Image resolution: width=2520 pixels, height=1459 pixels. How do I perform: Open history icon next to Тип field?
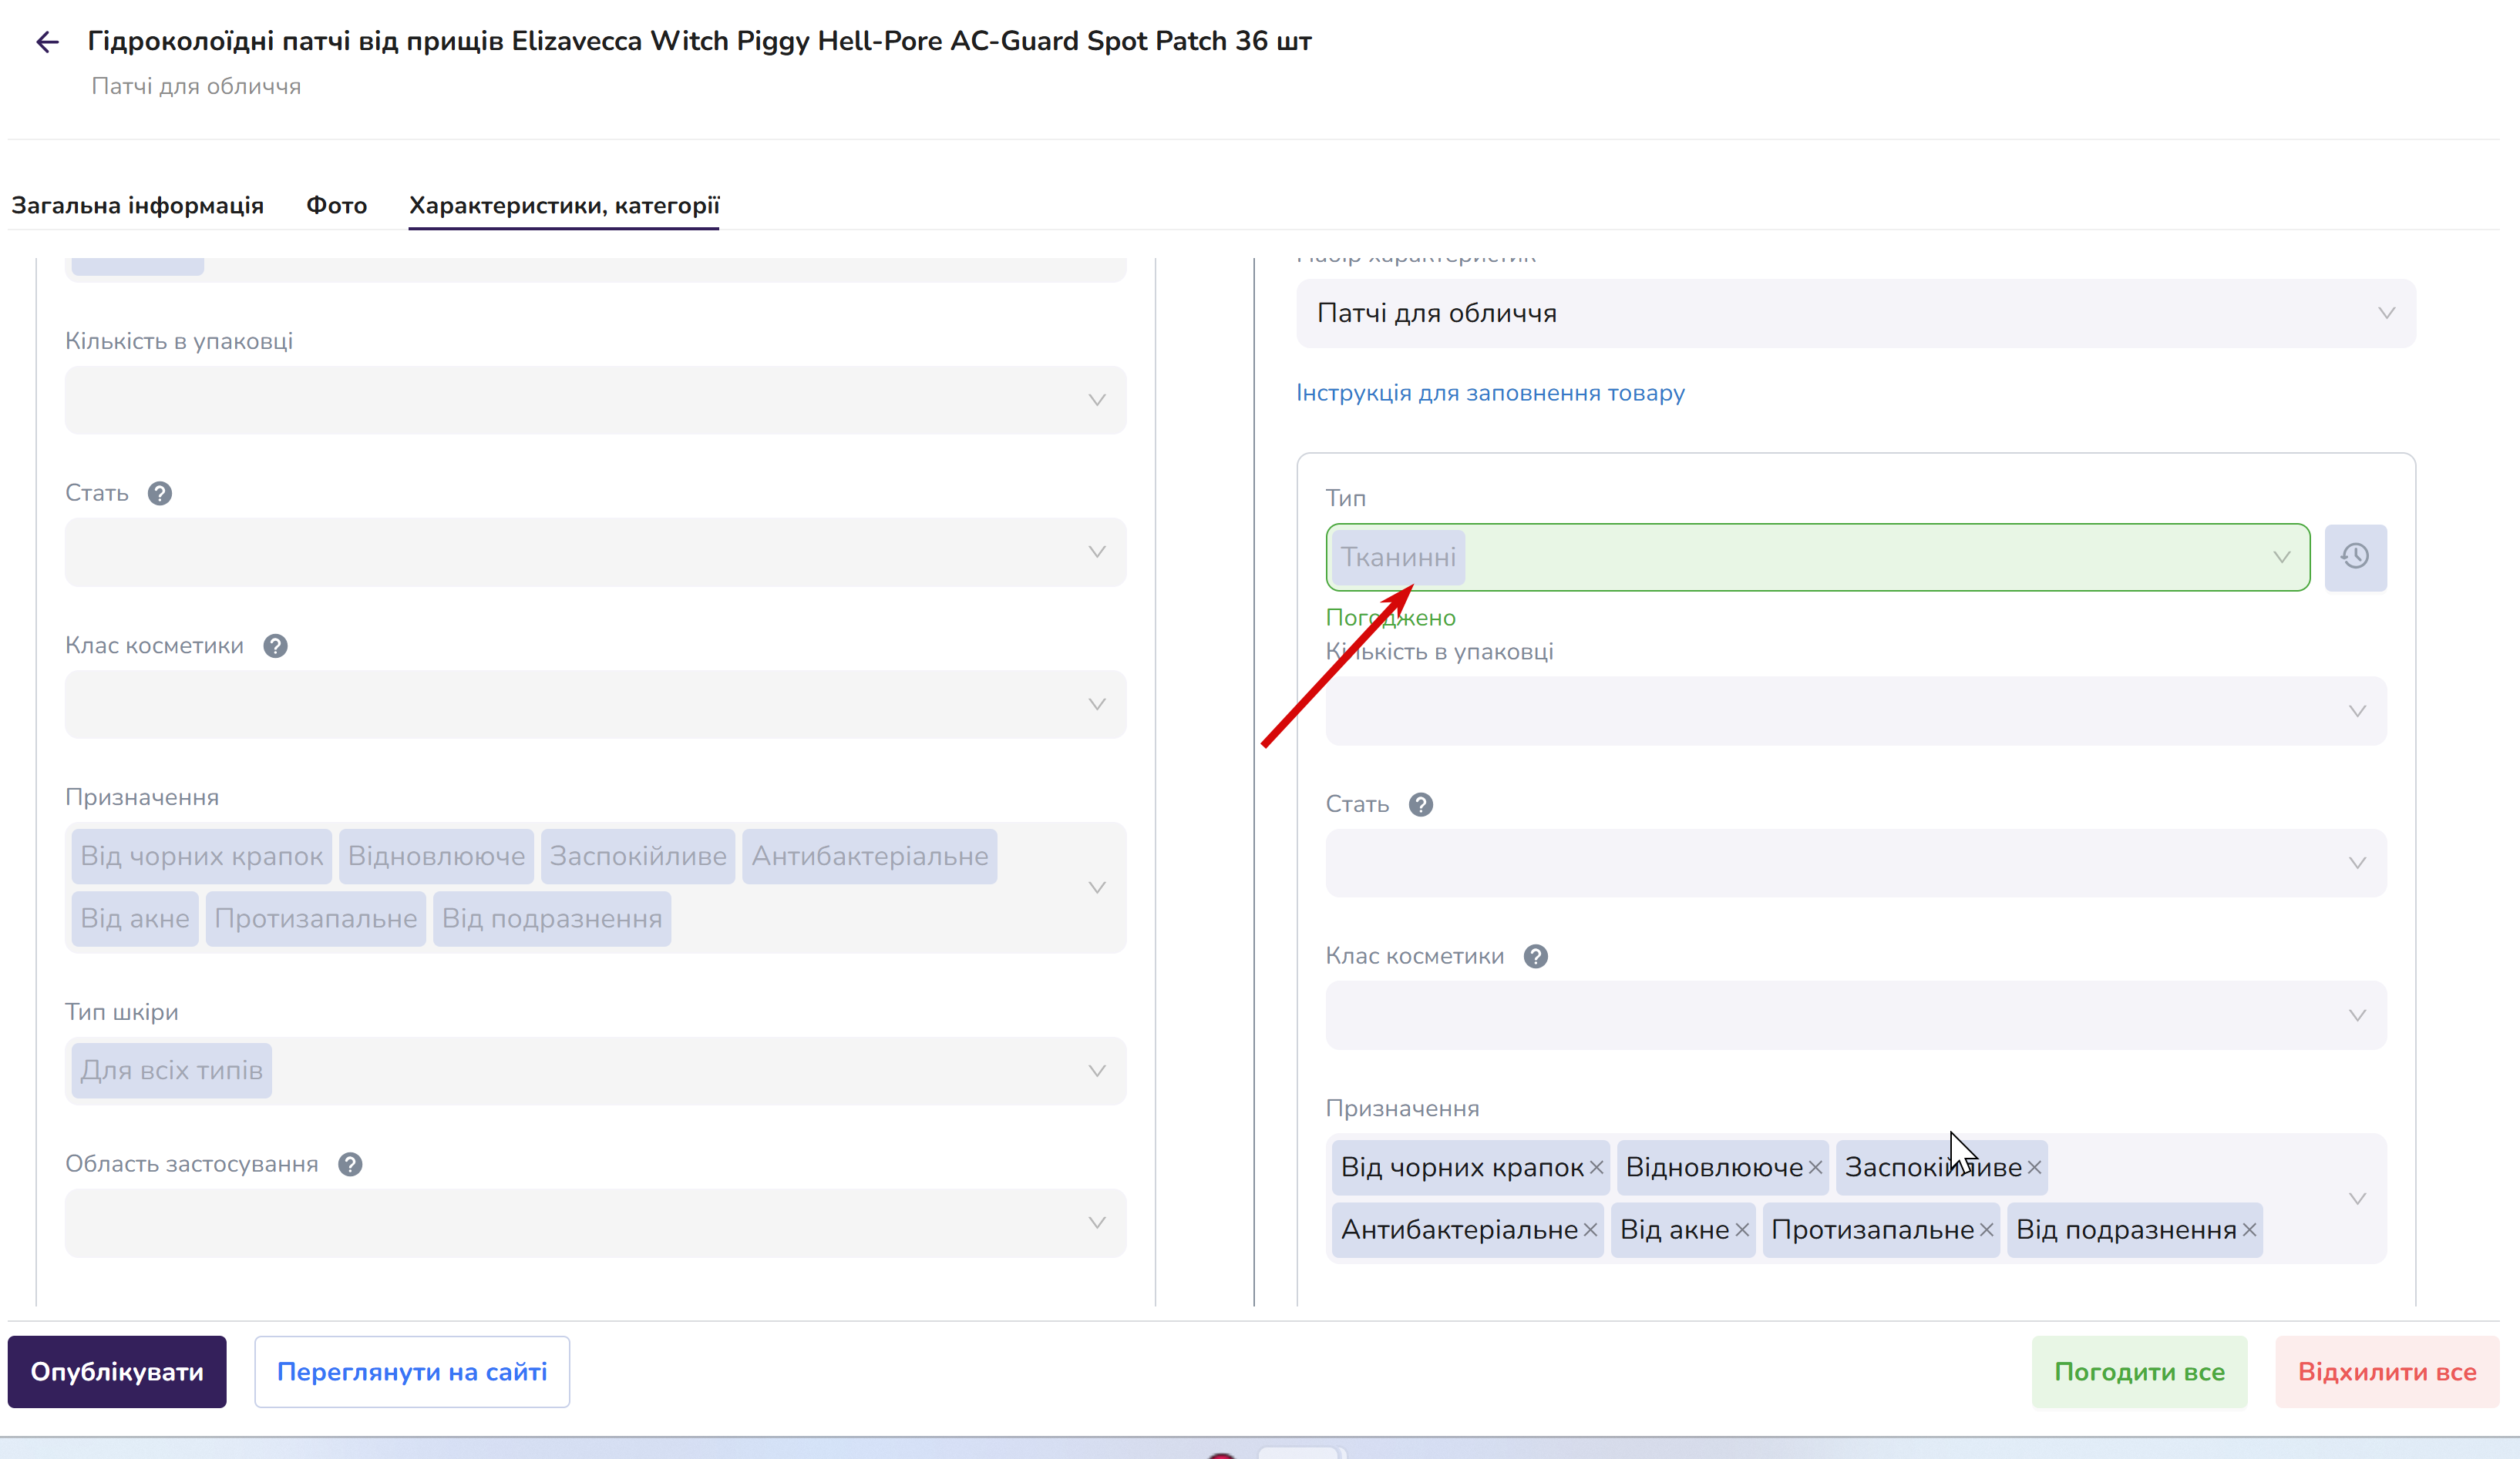[2354, 557]
